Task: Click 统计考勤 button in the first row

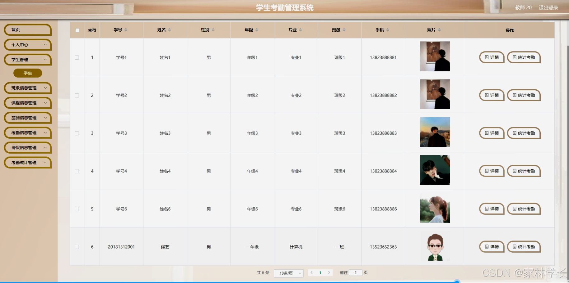Action: point(524,57)
